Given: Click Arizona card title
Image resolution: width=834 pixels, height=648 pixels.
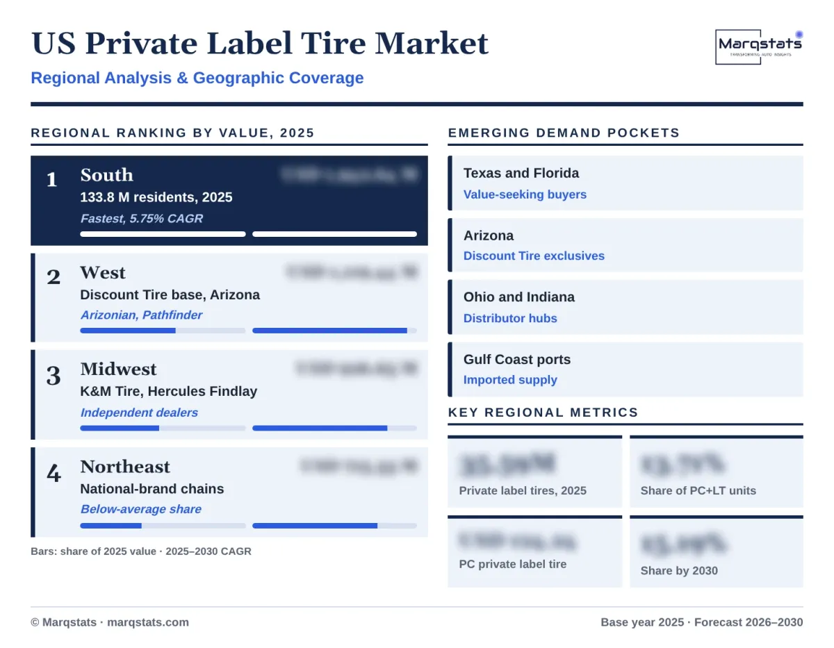Looking at the screenshot, I should click(489, 235).
